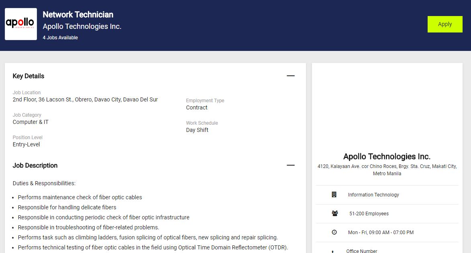Image resolution: width=471 pixels, height=253 pixels.
Task: Click the Apply button
Action: (x=445, y=24)
